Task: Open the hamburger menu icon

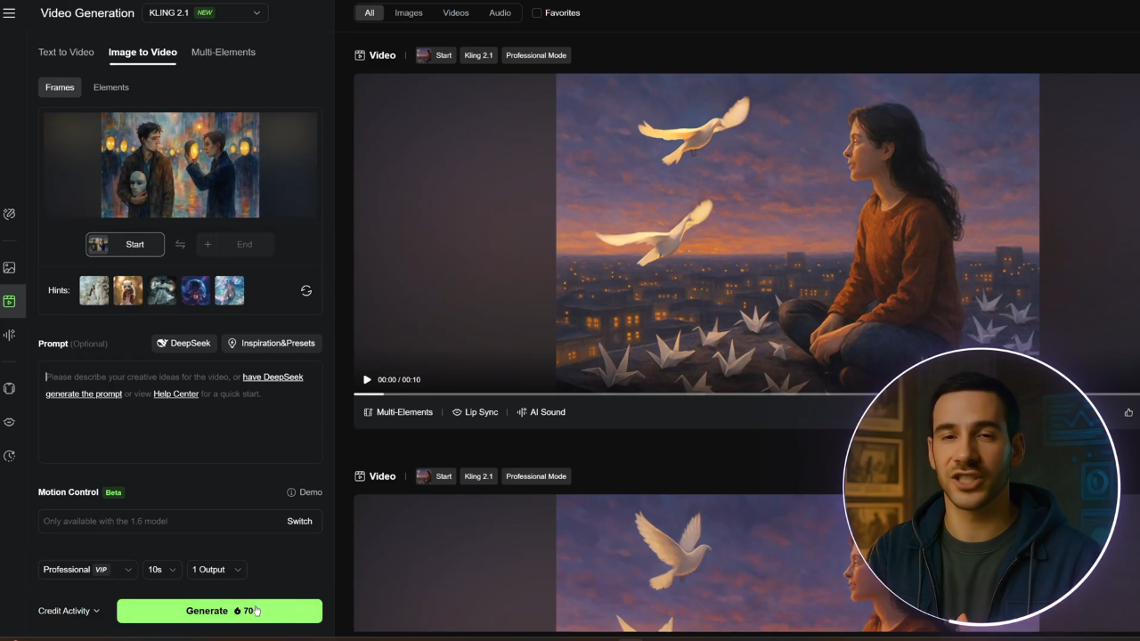Action: click(9, 13)
